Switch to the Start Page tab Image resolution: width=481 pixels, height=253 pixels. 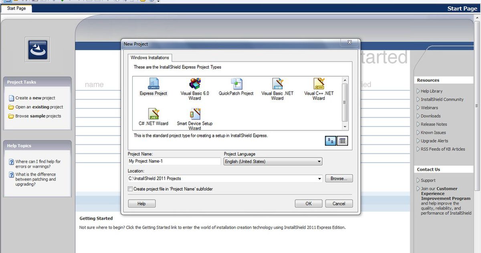(x=16, y=8)
